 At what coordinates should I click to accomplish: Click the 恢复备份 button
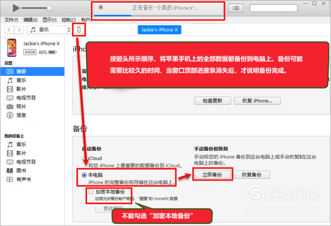tap(251, 174)
